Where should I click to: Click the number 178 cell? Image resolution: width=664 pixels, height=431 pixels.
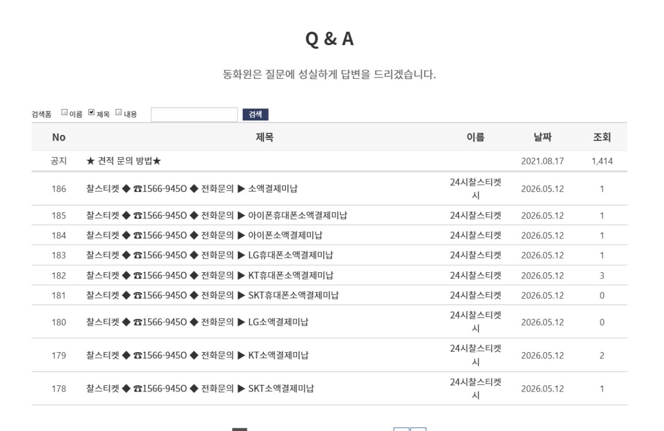(x=59, y=388)
